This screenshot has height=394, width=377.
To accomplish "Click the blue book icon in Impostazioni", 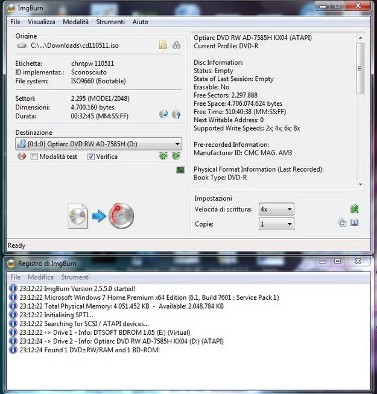I will tap(354, 222).
